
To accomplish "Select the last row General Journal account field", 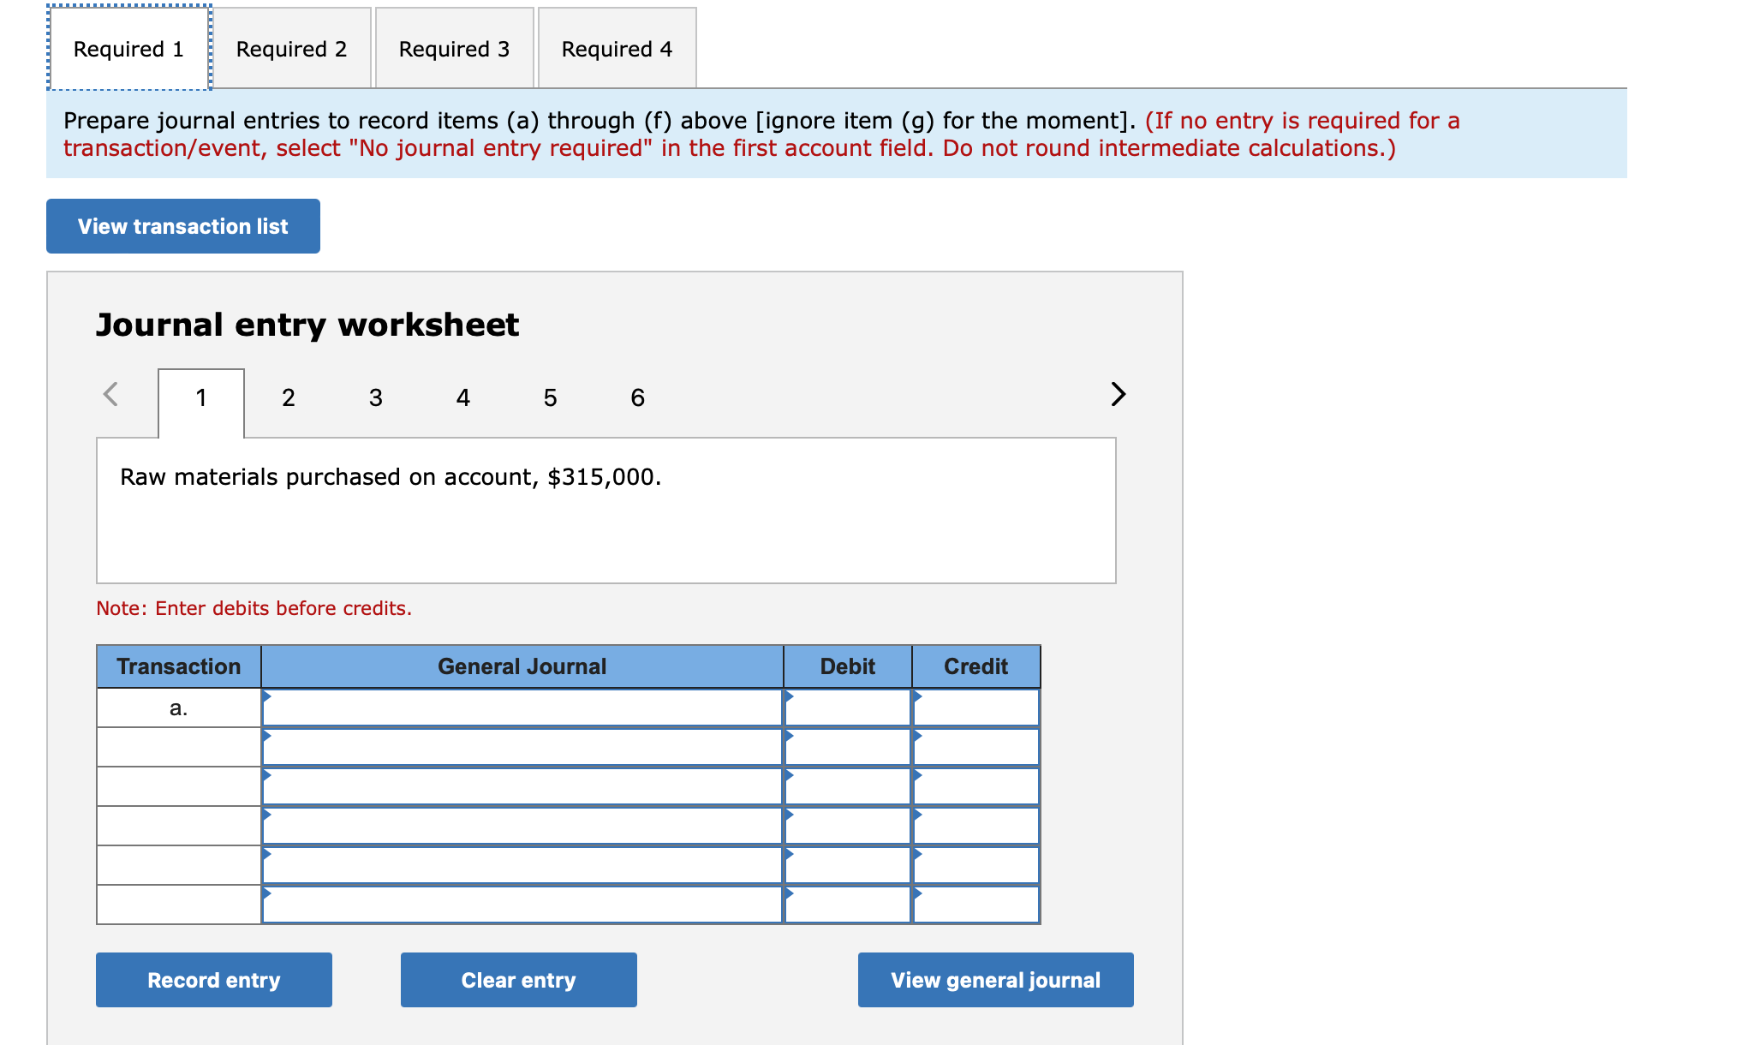I will click(522, 905).
